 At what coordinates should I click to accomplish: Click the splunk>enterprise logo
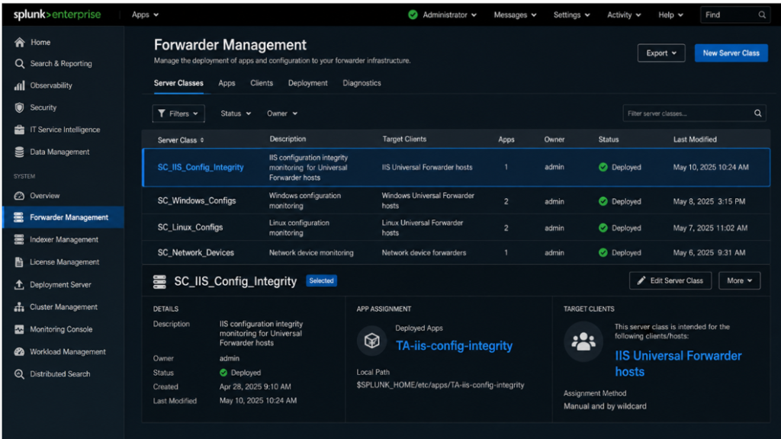[x=56, y=15]
